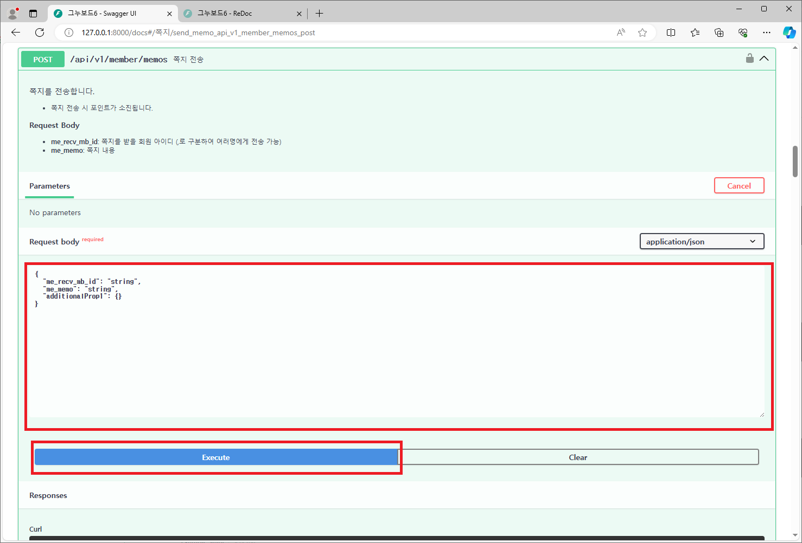Go back to the previous page
This screenshot has height=543, width=802.
16,33
